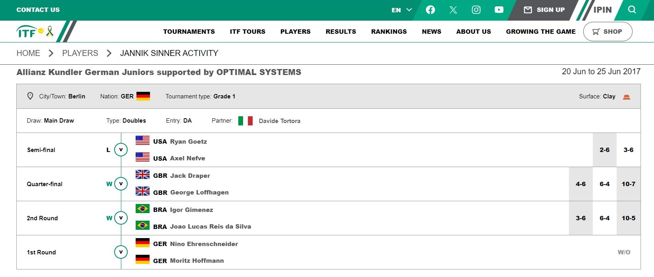Open the Rankings menu item
Image resolution: width=654 pixels, height=277 pixels.
click(x=389, y=32)
